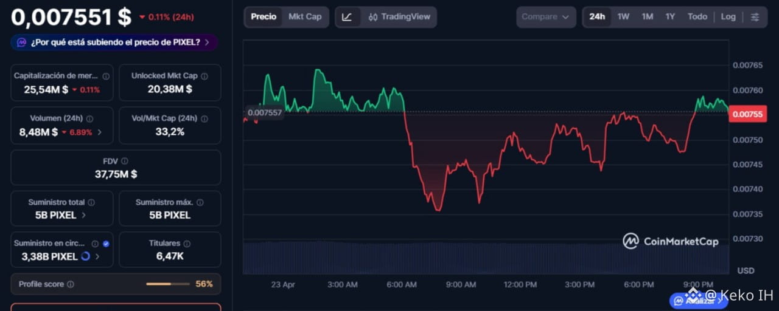Image resolution: width=779 pixels, height=311 pixels.
Task: Set chart range to 1M
Action: point(647,17)
